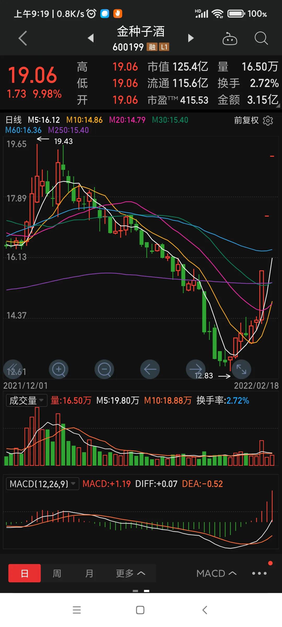Tap stock name 金种子酒
This screenshot has height=627, width=282.
141,32
